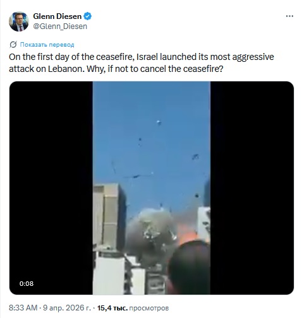The width and height of the screenshot is (302, 318).
Task: Click the Показать перевод translation link
Action: coord(47,45)
